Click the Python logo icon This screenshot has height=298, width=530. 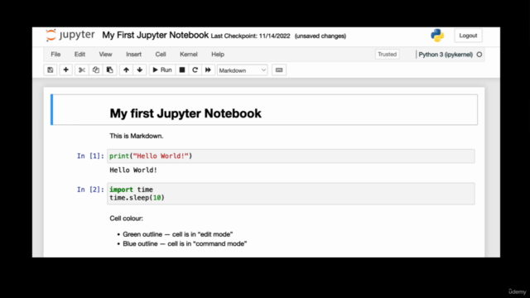[x=437, y=36]
